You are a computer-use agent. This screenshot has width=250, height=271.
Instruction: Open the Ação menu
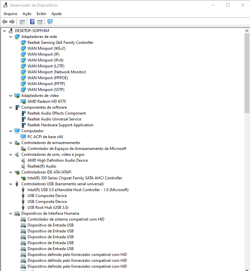coord(27,14)
